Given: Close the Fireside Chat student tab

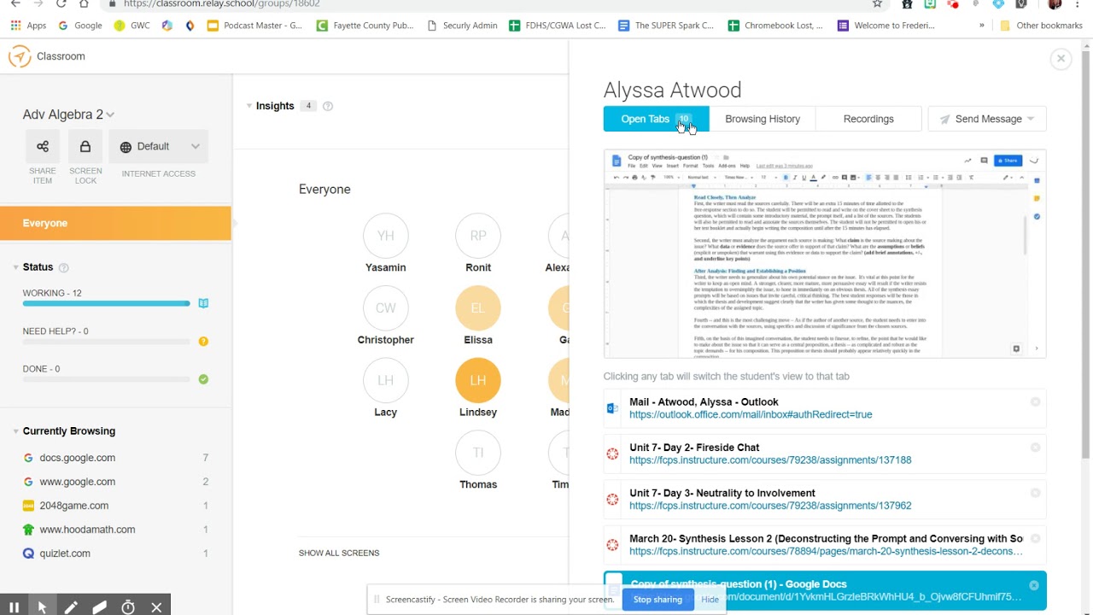Looking at the screenshot, I should [1035, 447].
